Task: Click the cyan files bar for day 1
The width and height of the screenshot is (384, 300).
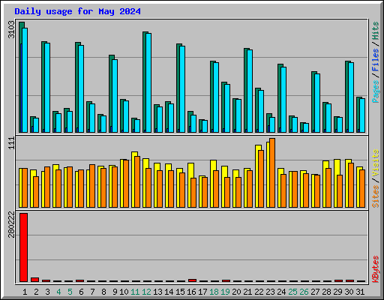Action: [25, 80]
